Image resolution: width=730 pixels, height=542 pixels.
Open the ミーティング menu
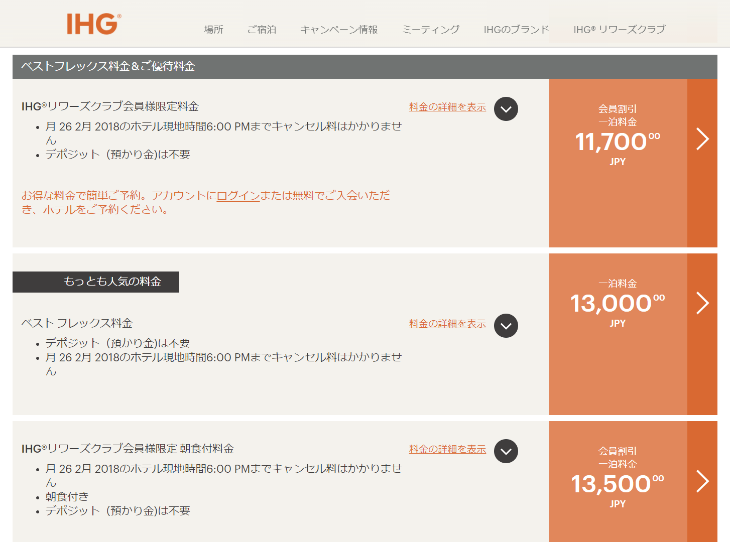[x=431, y=30]
